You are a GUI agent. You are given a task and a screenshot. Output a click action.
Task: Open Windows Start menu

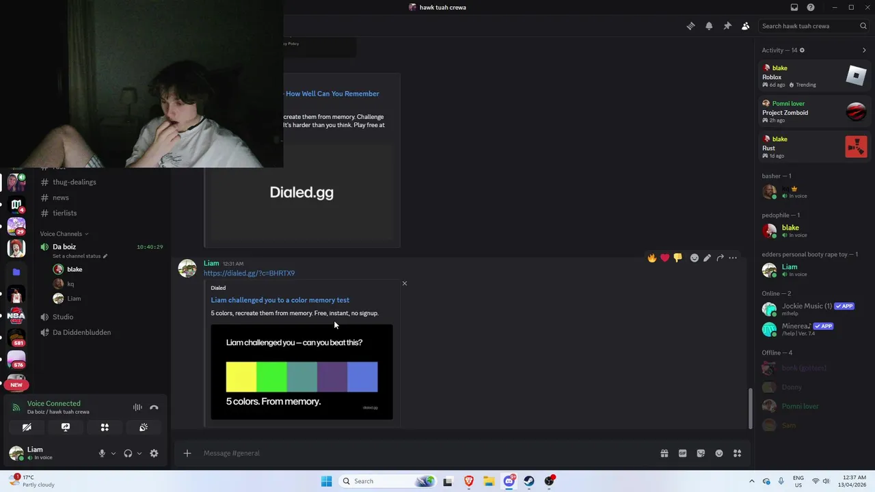click(327, 481)
